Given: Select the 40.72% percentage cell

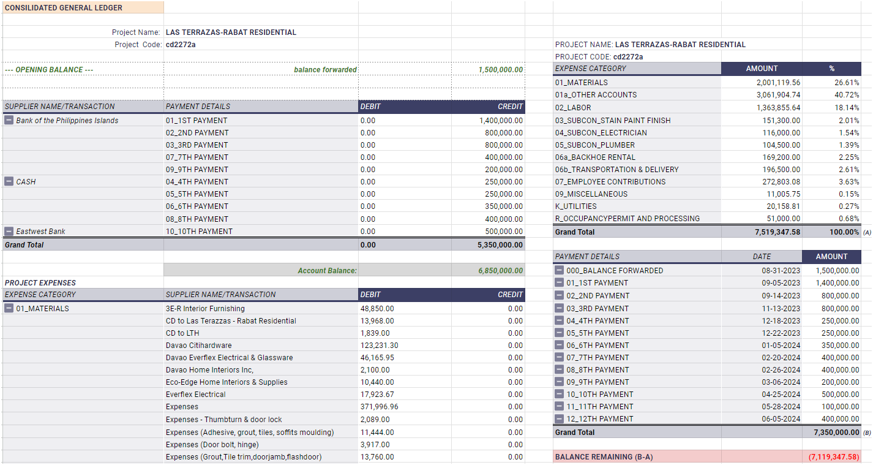Looking at the screenshot, I should coord(831,95).
